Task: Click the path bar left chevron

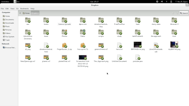Action: (20, 13)
